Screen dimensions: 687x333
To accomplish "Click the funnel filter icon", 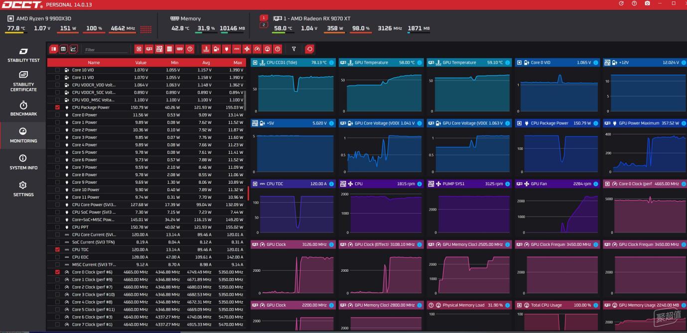I will click(294, 49).
